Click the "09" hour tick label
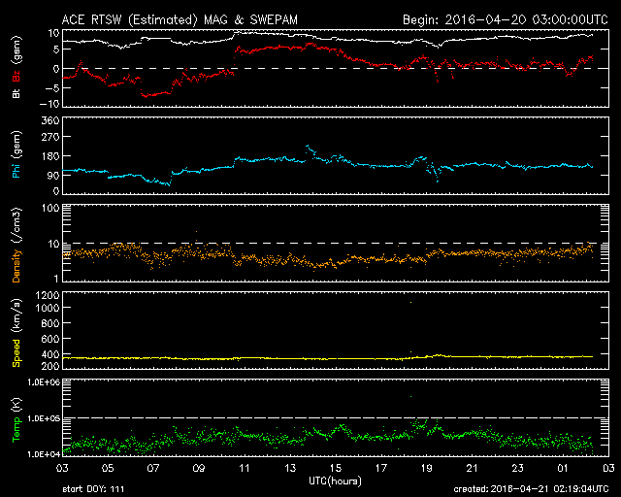 click(x=199, y=468)
